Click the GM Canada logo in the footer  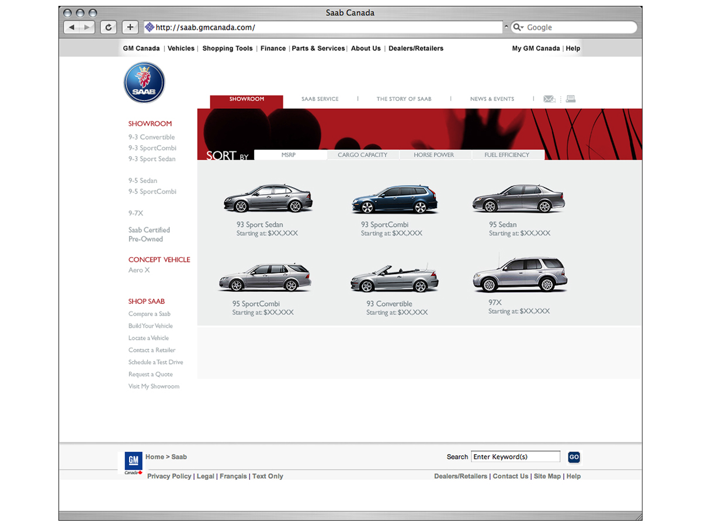pos(134,463)
